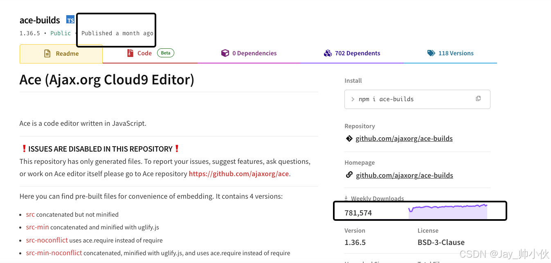The width and height of the screenshot is (551, 263).
Task: Open the Repository github.com/ajaxorg/ace-builds link
Action: (x=404, y=138)
